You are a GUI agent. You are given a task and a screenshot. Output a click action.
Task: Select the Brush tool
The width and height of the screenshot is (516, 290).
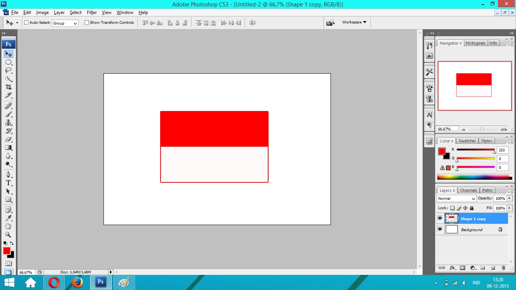[8, 114]
